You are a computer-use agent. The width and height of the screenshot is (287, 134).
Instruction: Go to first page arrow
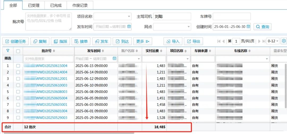[x=219, y=41]
